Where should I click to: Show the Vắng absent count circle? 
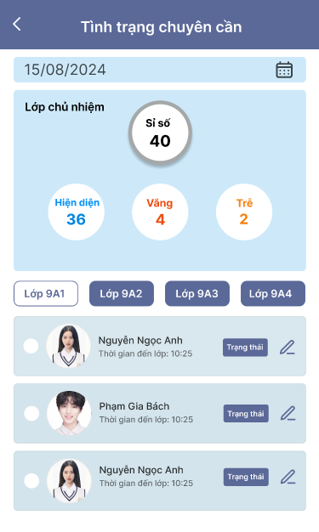tap(160, 212)
